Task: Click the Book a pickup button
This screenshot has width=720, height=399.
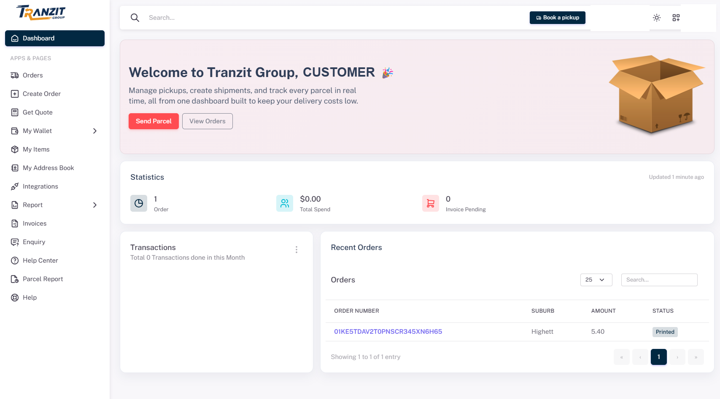Action: 557,18
